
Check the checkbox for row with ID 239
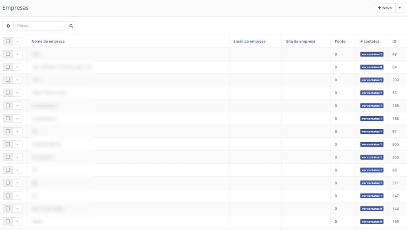(8, 80)
